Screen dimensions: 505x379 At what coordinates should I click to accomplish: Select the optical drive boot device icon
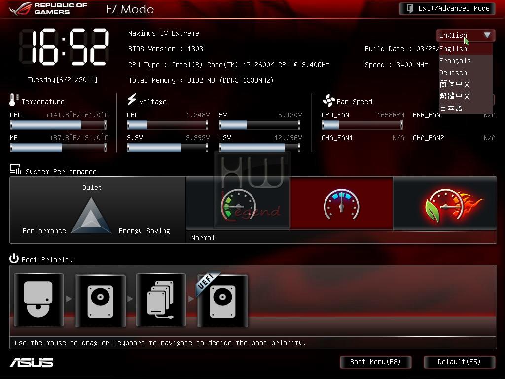38,300
